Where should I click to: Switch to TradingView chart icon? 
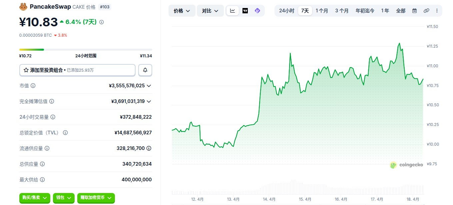point(245,11)
